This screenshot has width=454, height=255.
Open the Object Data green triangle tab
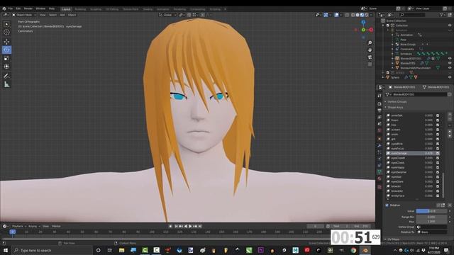point(380,171)
